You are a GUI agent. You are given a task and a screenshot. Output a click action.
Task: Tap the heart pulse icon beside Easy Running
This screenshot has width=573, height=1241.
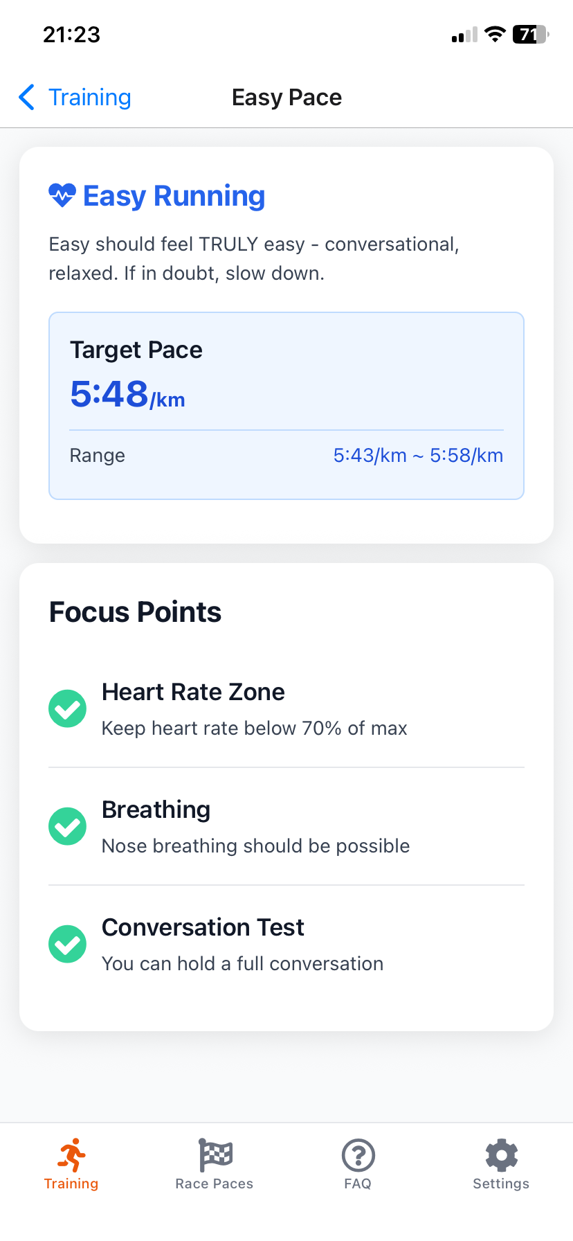[62, 196]
